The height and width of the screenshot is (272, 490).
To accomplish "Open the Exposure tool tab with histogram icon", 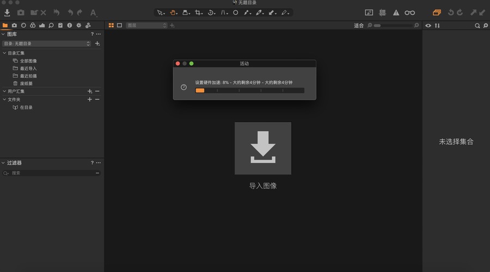I will click(42, 25).
